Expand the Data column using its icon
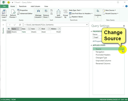The width and height of the screenshot is (128, 101). coord(29,29)
